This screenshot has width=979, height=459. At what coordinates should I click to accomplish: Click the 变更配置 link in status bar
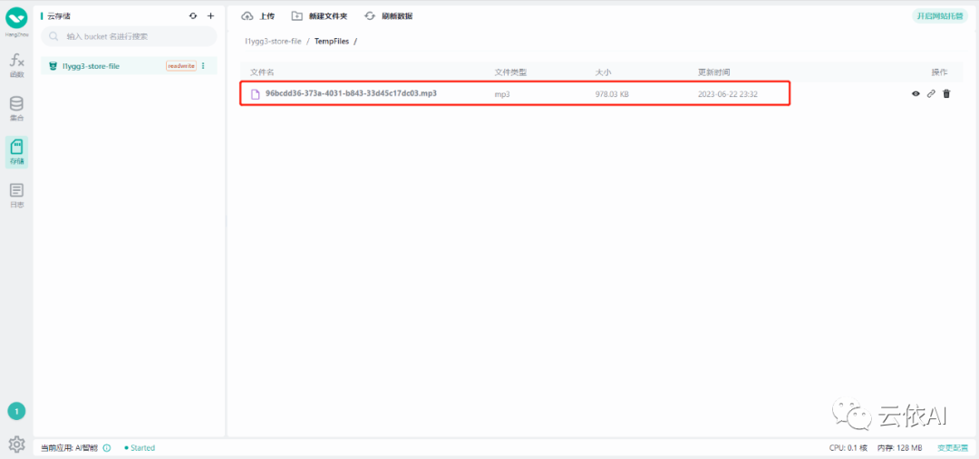(953, 448)
